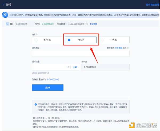The width and height of the screenshot is (160, 131).
Task: Click the info icon next to 可提额度
Action: click(x=87, y=24)
